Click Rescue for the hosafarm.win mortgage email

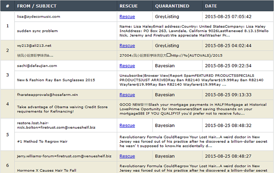[x=127, y=95]
